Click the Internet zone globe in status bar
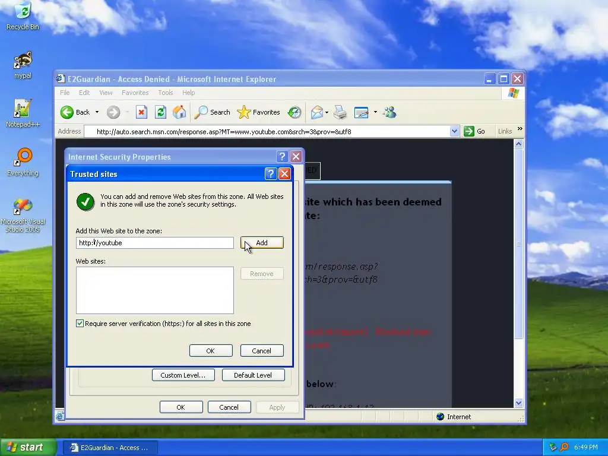This screenshot has height=456, width=608. coord(440,417)
